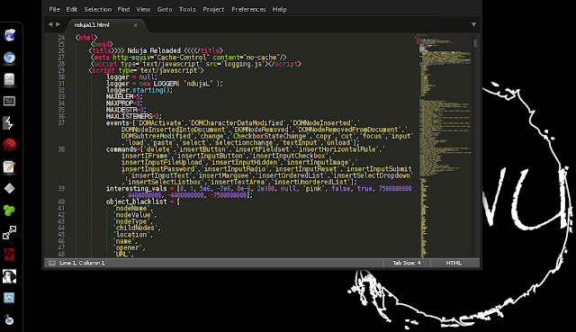Click the resize arrows icon in dock
Screen dimensions: 576x332
(x=9, y=232)
